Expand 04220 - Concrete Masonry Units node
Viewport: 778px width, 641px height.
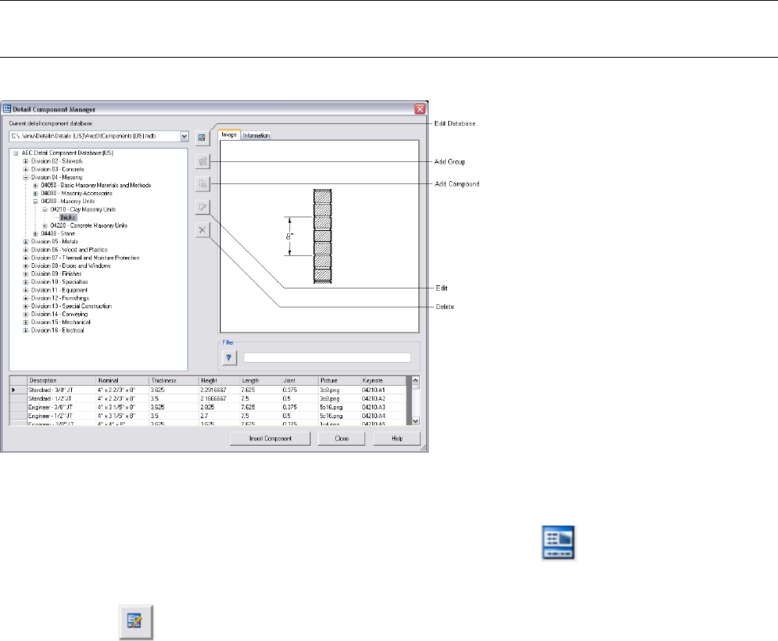pos(44,226)
